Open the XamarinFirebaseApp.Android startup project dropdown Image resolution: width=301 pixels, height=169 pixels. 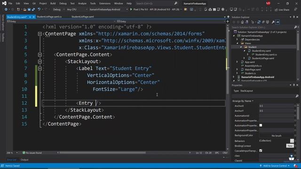[109, 9]
